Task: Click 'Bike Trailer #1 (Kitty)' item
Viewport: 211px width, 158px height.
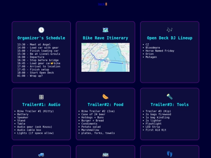Action: 36,111
